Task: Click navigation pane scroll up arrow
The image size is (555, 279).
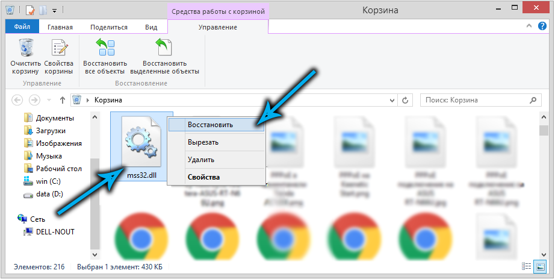Action: (95, 117)
